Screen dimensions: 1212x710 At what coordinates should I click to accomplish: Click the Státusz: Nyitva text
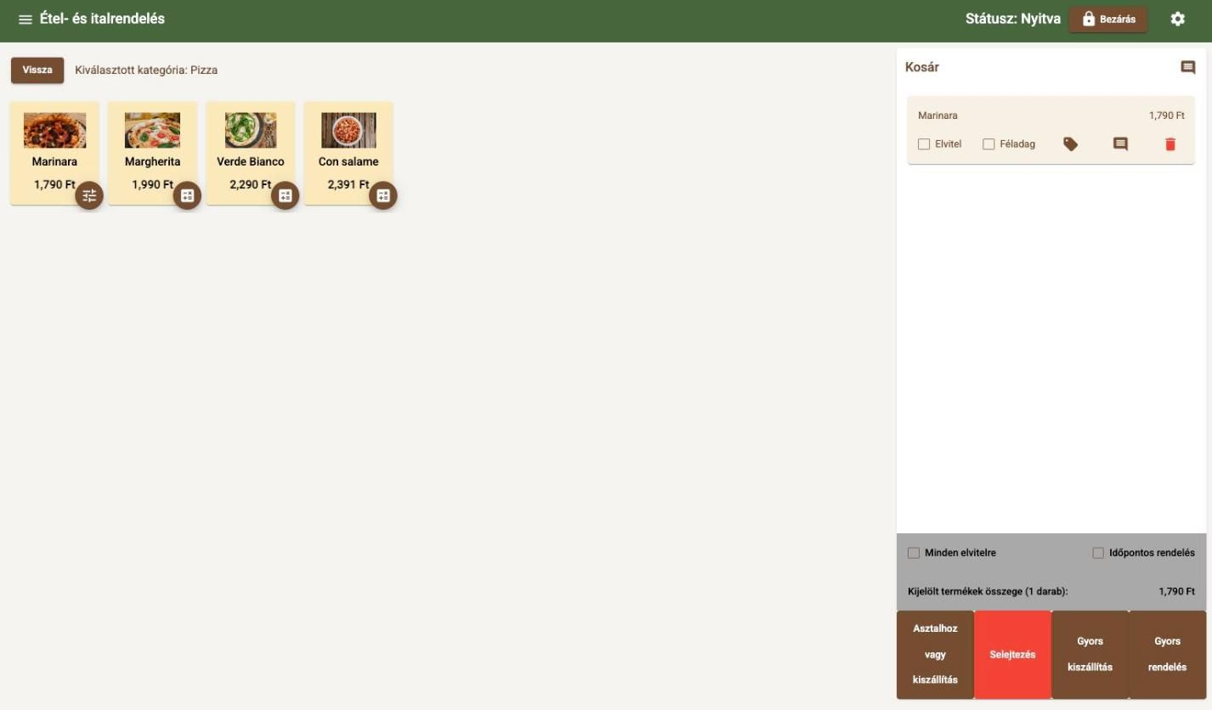(x=1013, y=19)
